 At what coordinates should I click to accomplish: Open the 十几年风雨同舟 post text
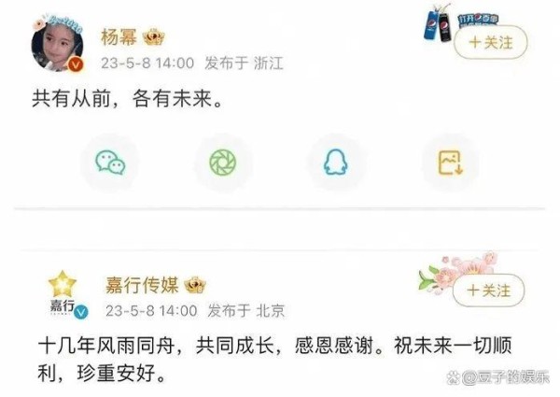pos(274,360)
